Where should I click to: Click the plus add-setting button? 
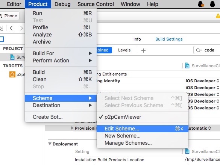(143, 50)
